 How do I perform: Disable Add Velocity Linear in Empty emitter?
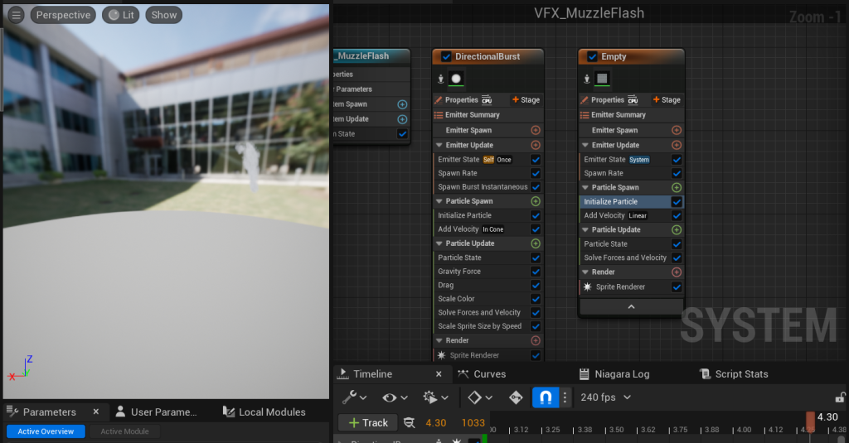(677, 216)
